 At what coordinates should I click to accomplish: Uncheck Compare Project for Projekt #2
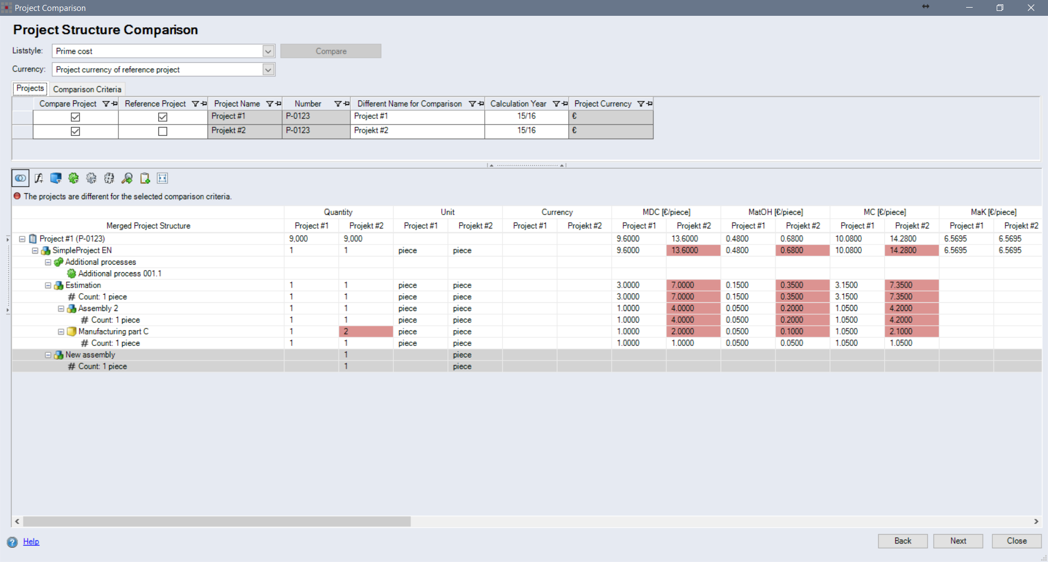tap(75, 131)
